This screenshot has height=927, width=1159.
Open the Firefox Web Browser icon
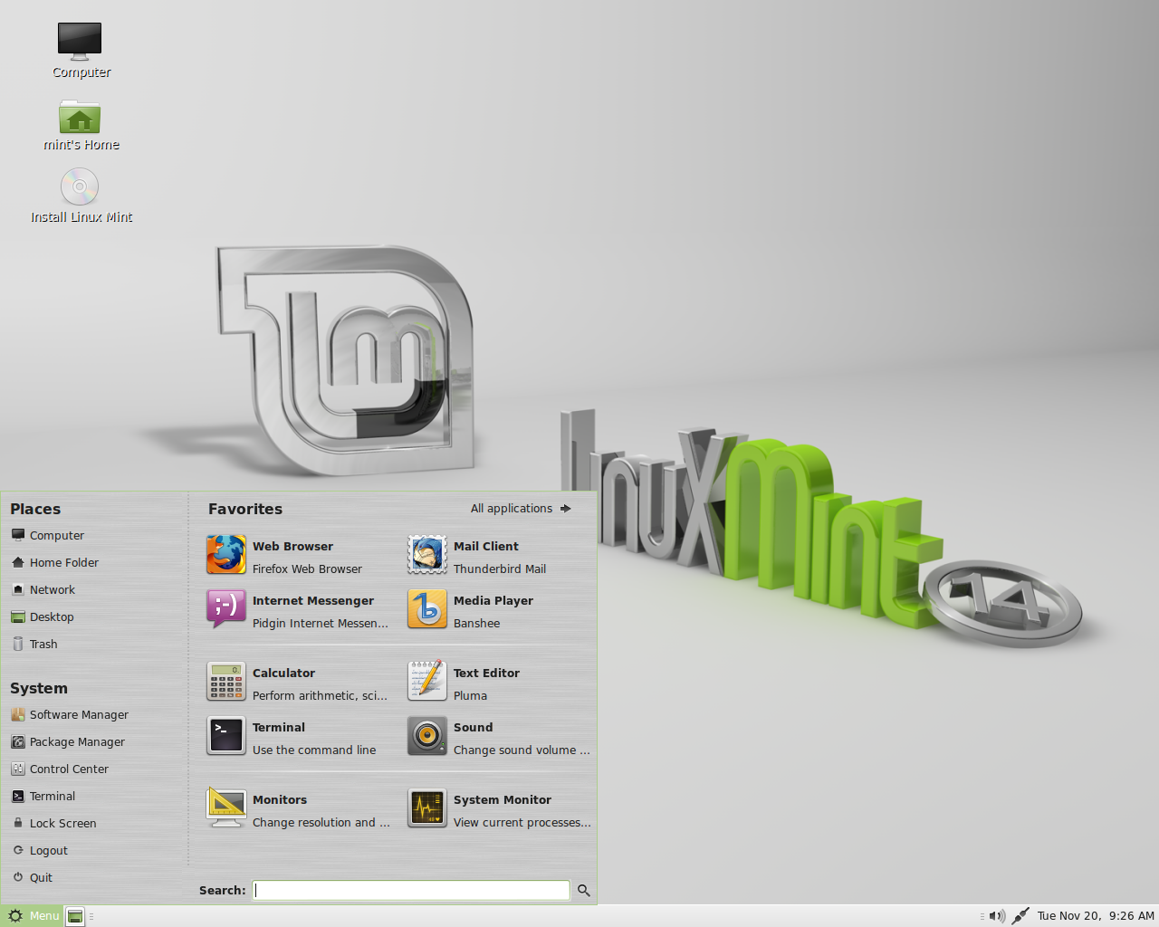[x=226, y=555]
